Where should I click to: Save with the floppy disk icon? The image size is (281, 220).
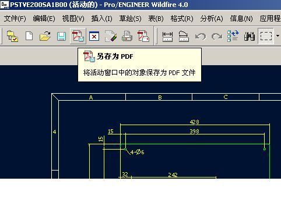click(61, 36)
